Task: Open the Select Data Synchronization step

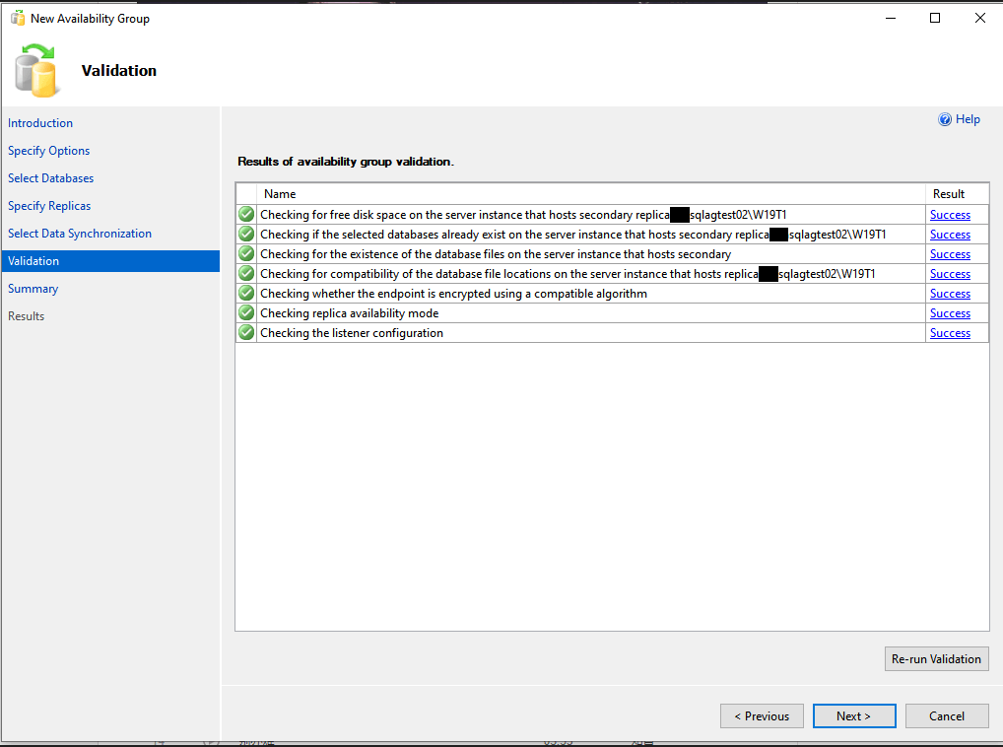Action: pos(80,234)
